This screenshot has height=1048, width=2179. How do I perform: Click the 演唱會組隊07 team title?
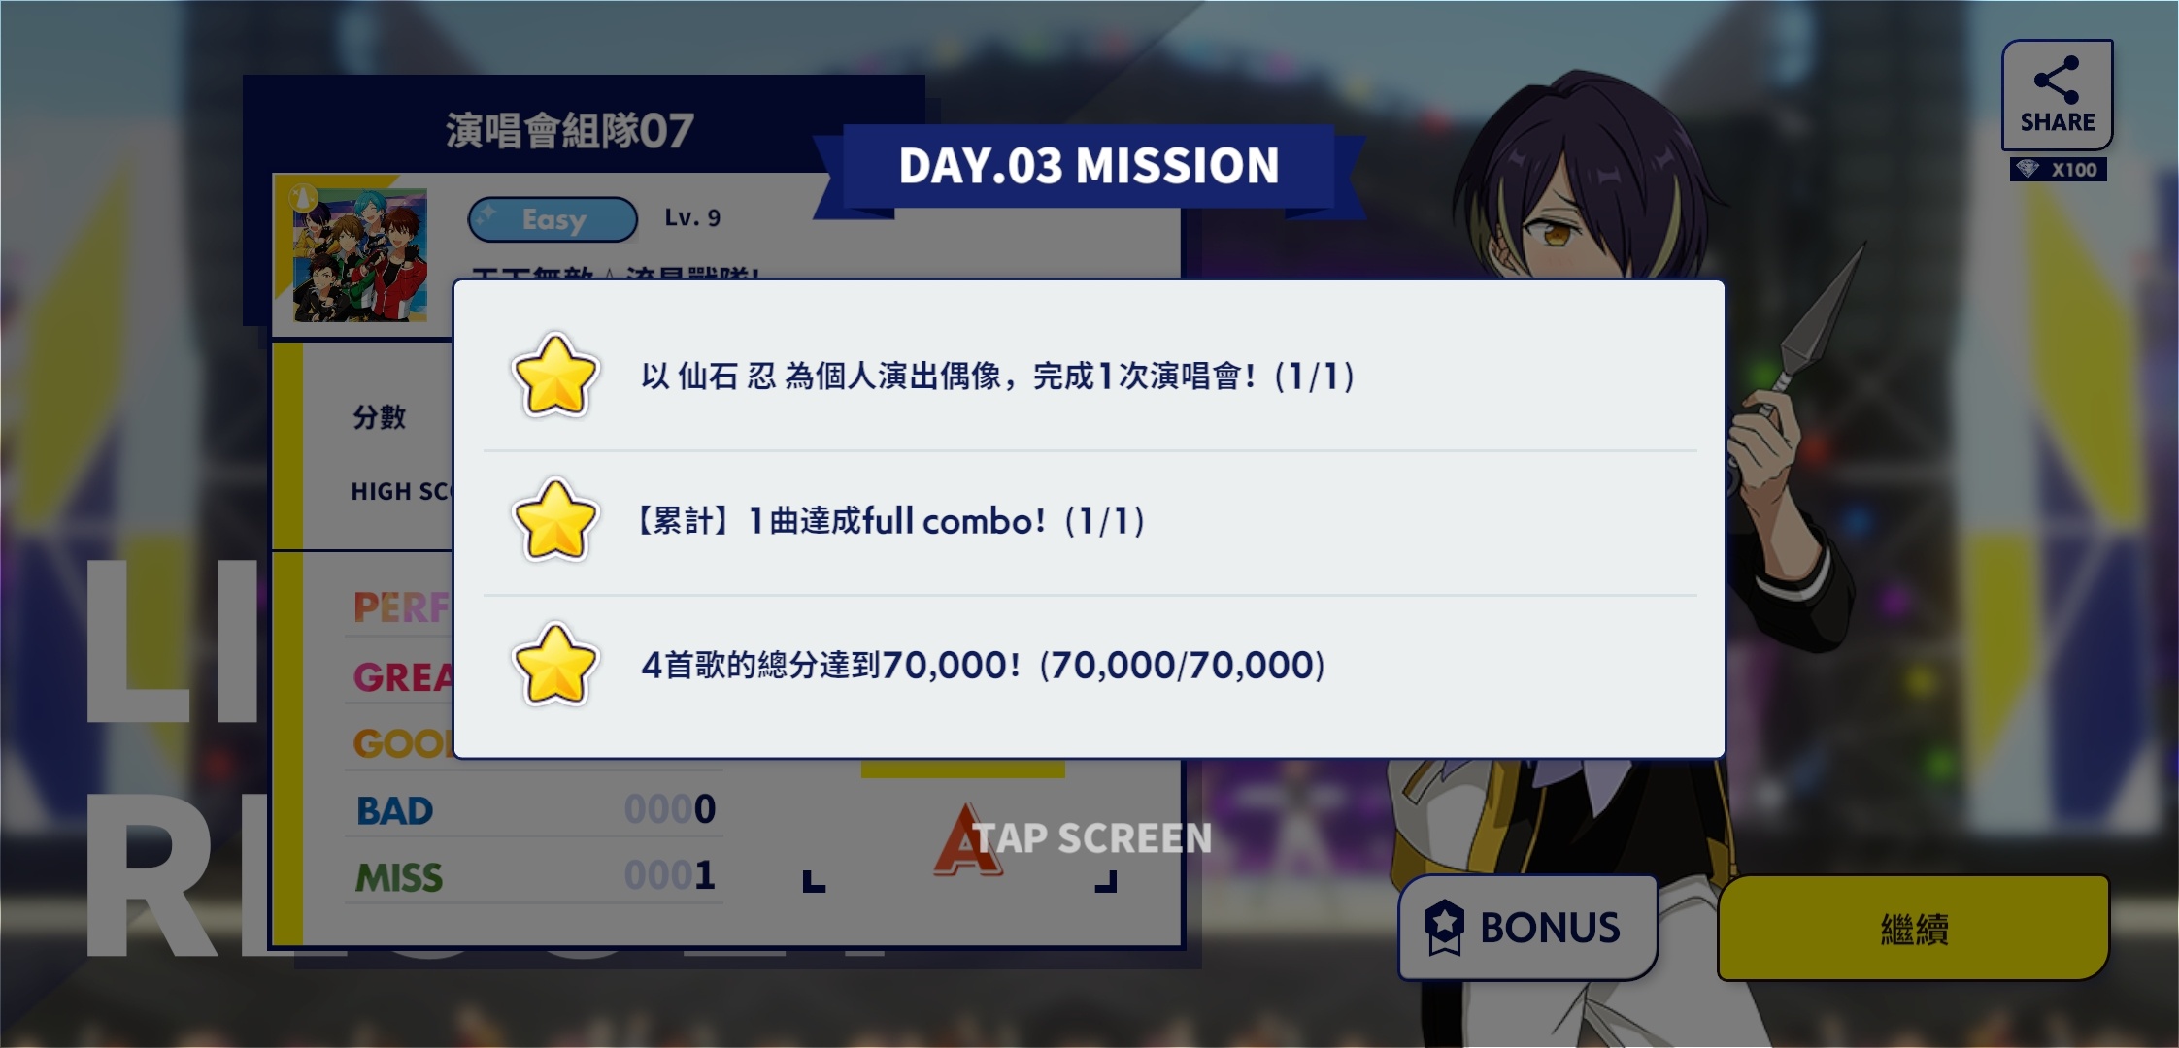(570, 130)
